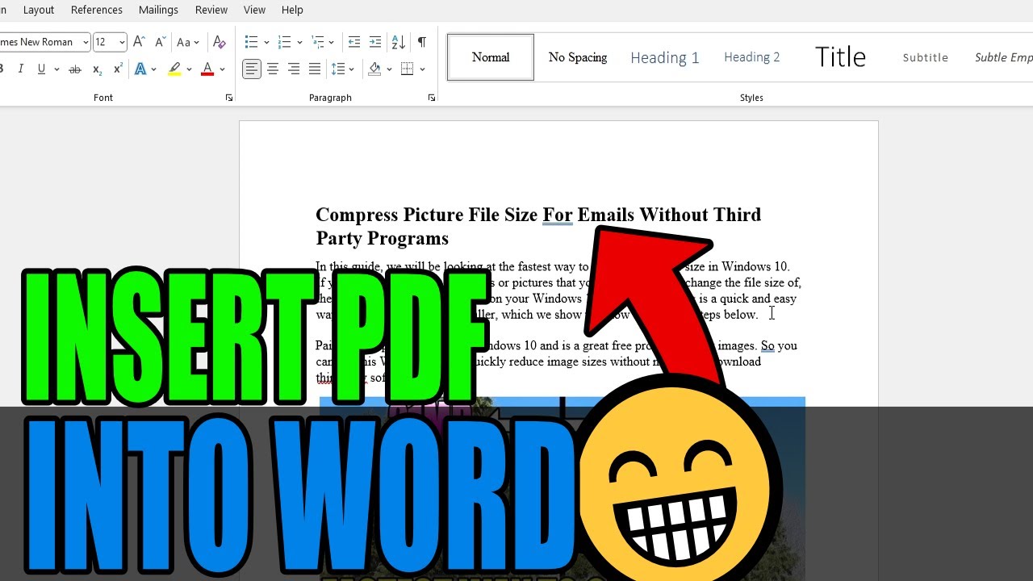Toggle subscript formatting

97,69
